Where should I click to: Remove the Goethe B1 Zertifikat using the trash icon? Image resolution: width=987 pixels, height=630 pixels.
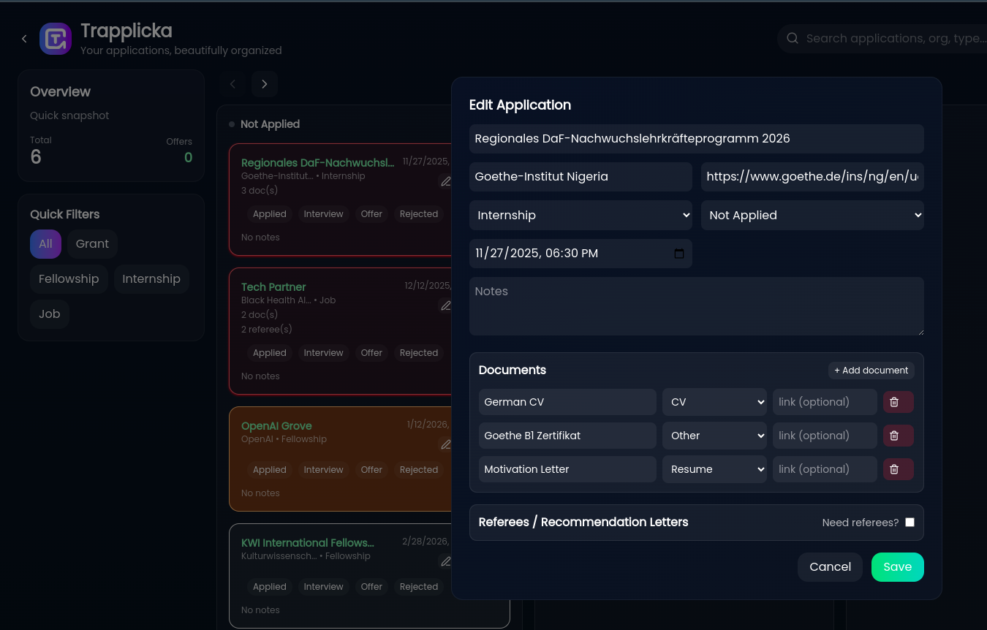[898, 435]
